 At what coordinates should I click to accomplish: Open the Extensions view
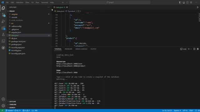click(x=3, y=28)
